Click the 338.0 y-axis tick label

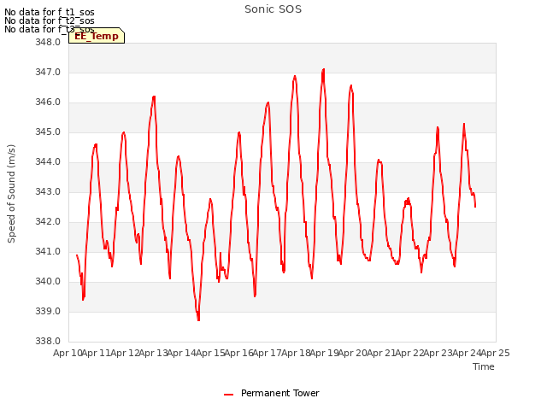coord(48,341)
